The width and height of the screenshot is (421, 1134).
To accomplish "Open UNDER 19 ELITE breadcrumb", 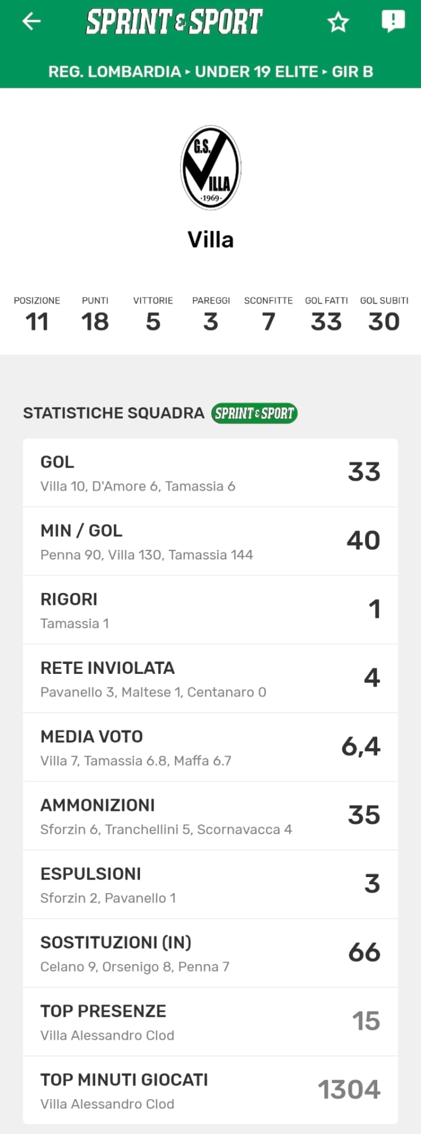I will (x=256, y=72).
